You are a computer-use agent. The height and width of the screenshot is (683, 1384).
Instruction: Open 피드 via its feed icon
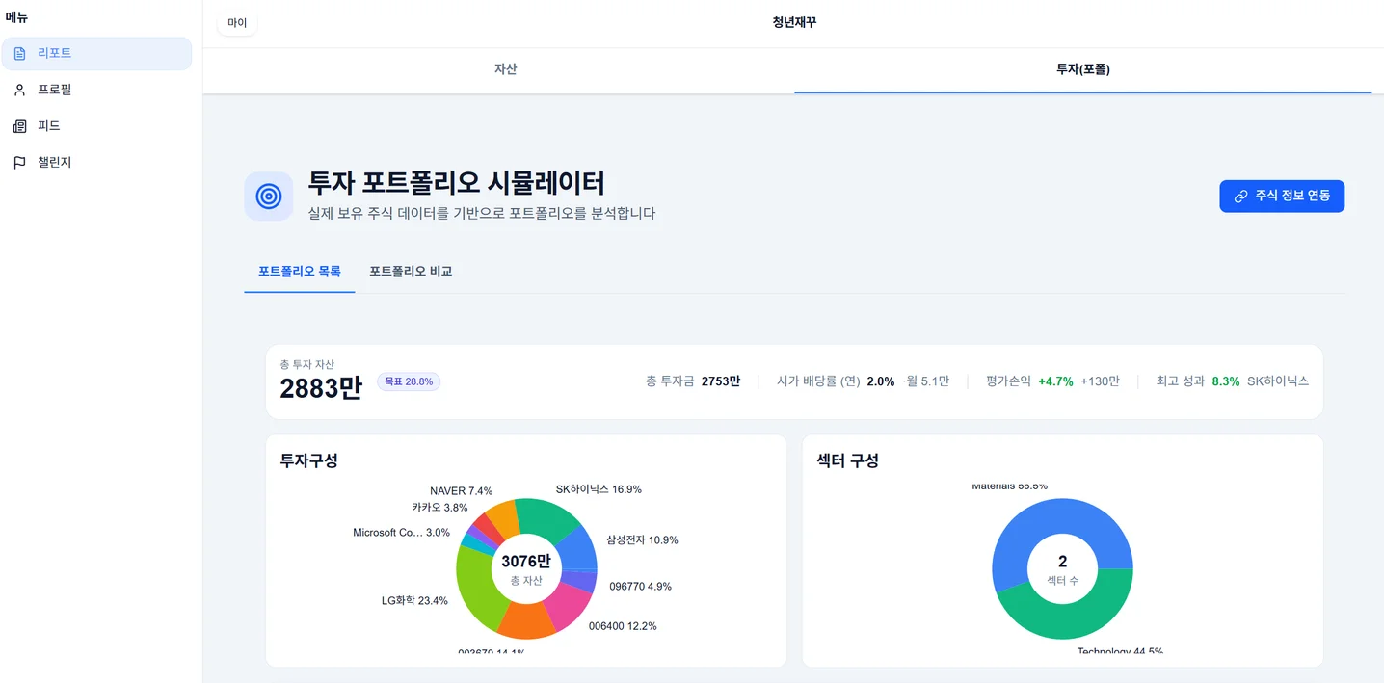click(x=19, y=125)
